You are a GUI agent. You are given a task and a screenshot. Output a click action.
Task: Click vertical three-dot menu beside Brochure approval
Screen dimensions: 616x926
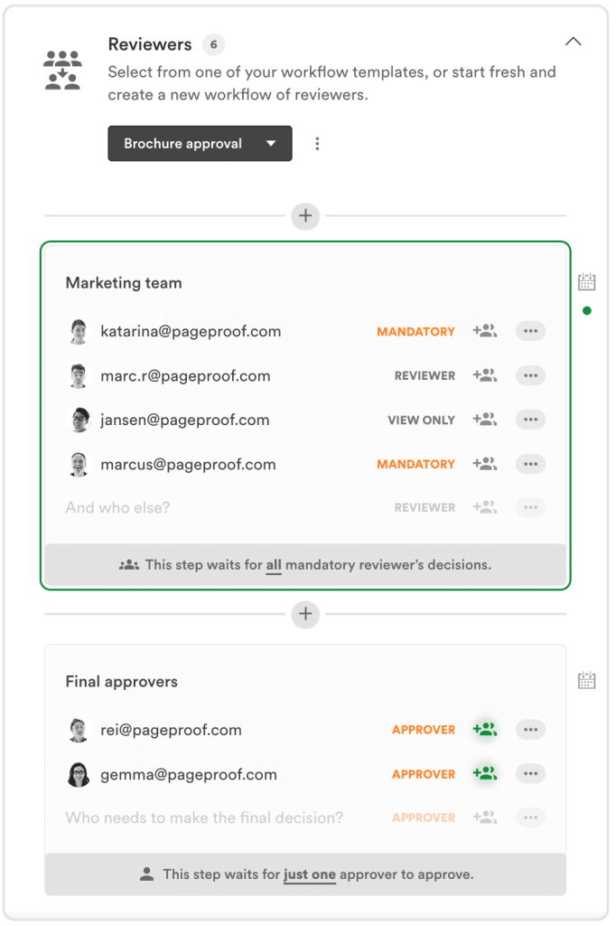(x=317, y=144)
